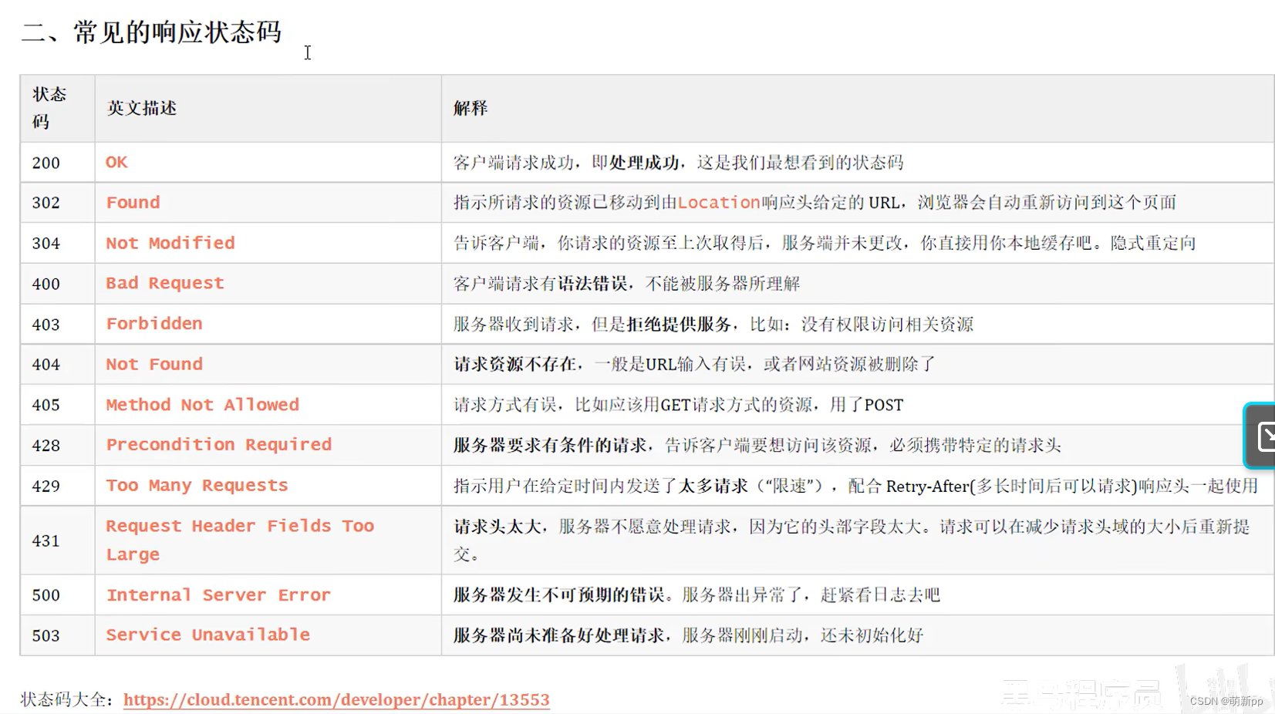The image size is (1275, 714).
Task: Click the "Bad Request" description
Action: click(x=165, y=283)
